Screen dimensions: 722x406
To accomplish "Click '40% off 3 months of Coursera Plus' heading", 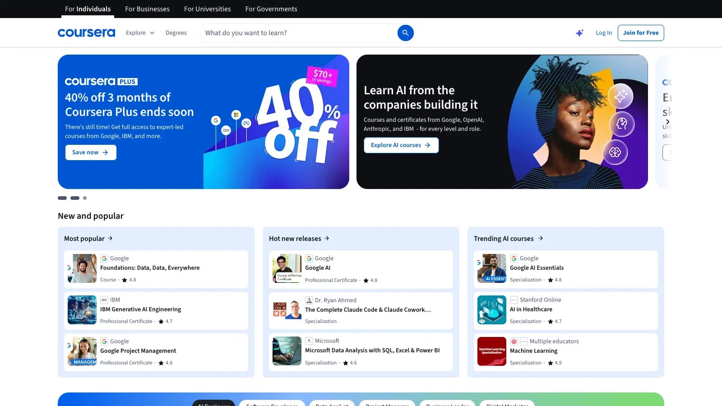I will [x=129, y=105].
